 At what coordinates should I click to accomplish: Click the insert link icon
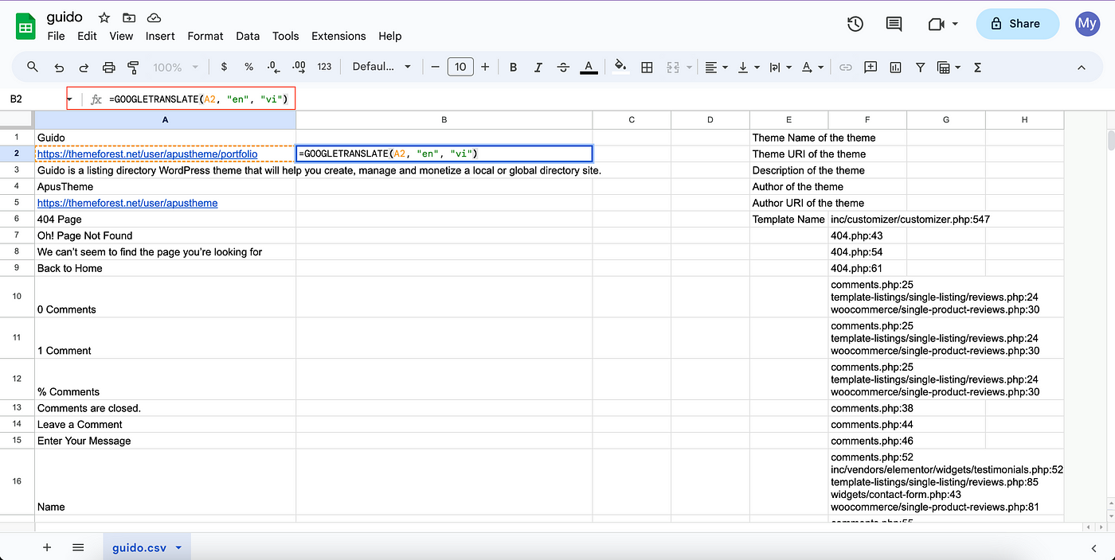tap(846, 67)
